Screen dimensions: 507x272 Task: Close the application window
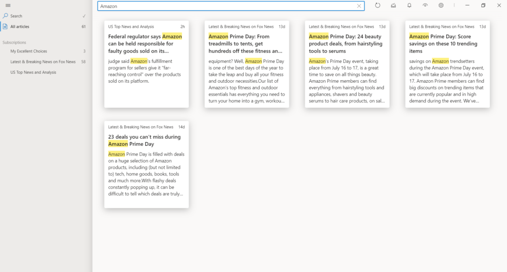click(499, 5)
